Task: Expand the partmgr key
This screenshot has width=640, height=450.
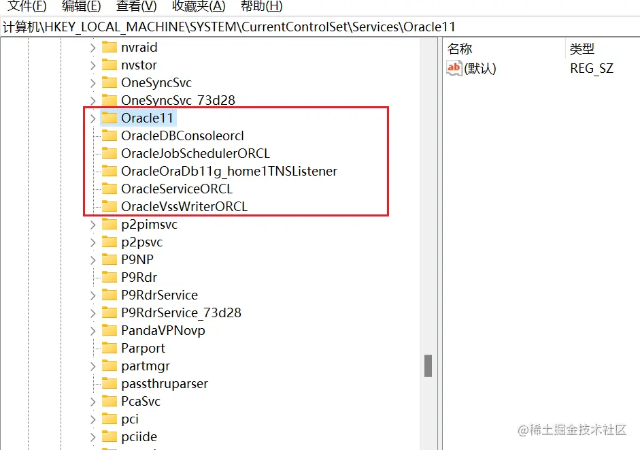Action: 92,366
